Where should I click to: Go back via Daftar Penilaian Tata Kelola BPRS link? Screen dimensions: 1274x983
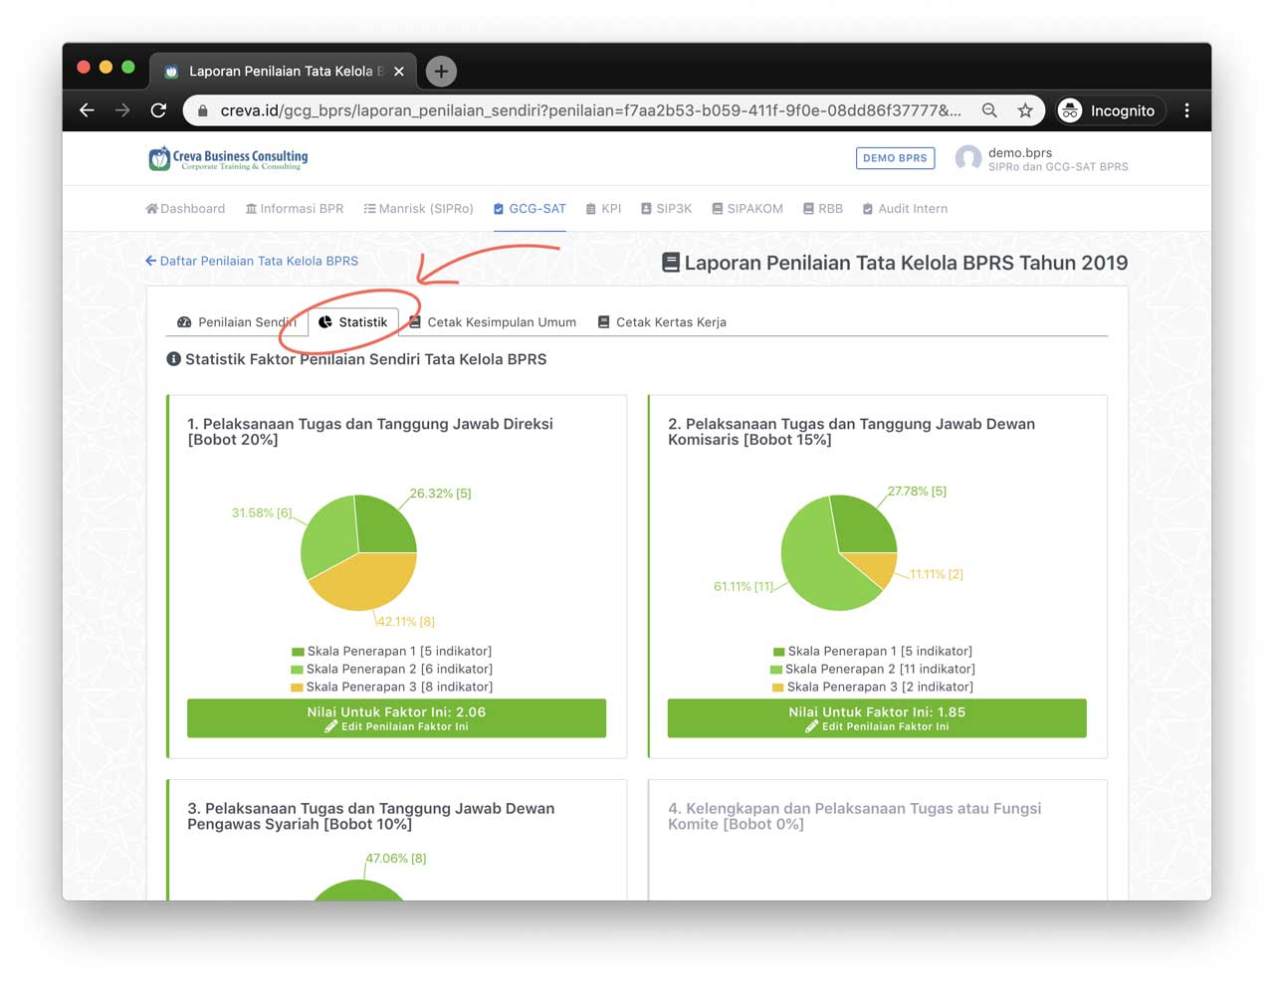[252, 261]
